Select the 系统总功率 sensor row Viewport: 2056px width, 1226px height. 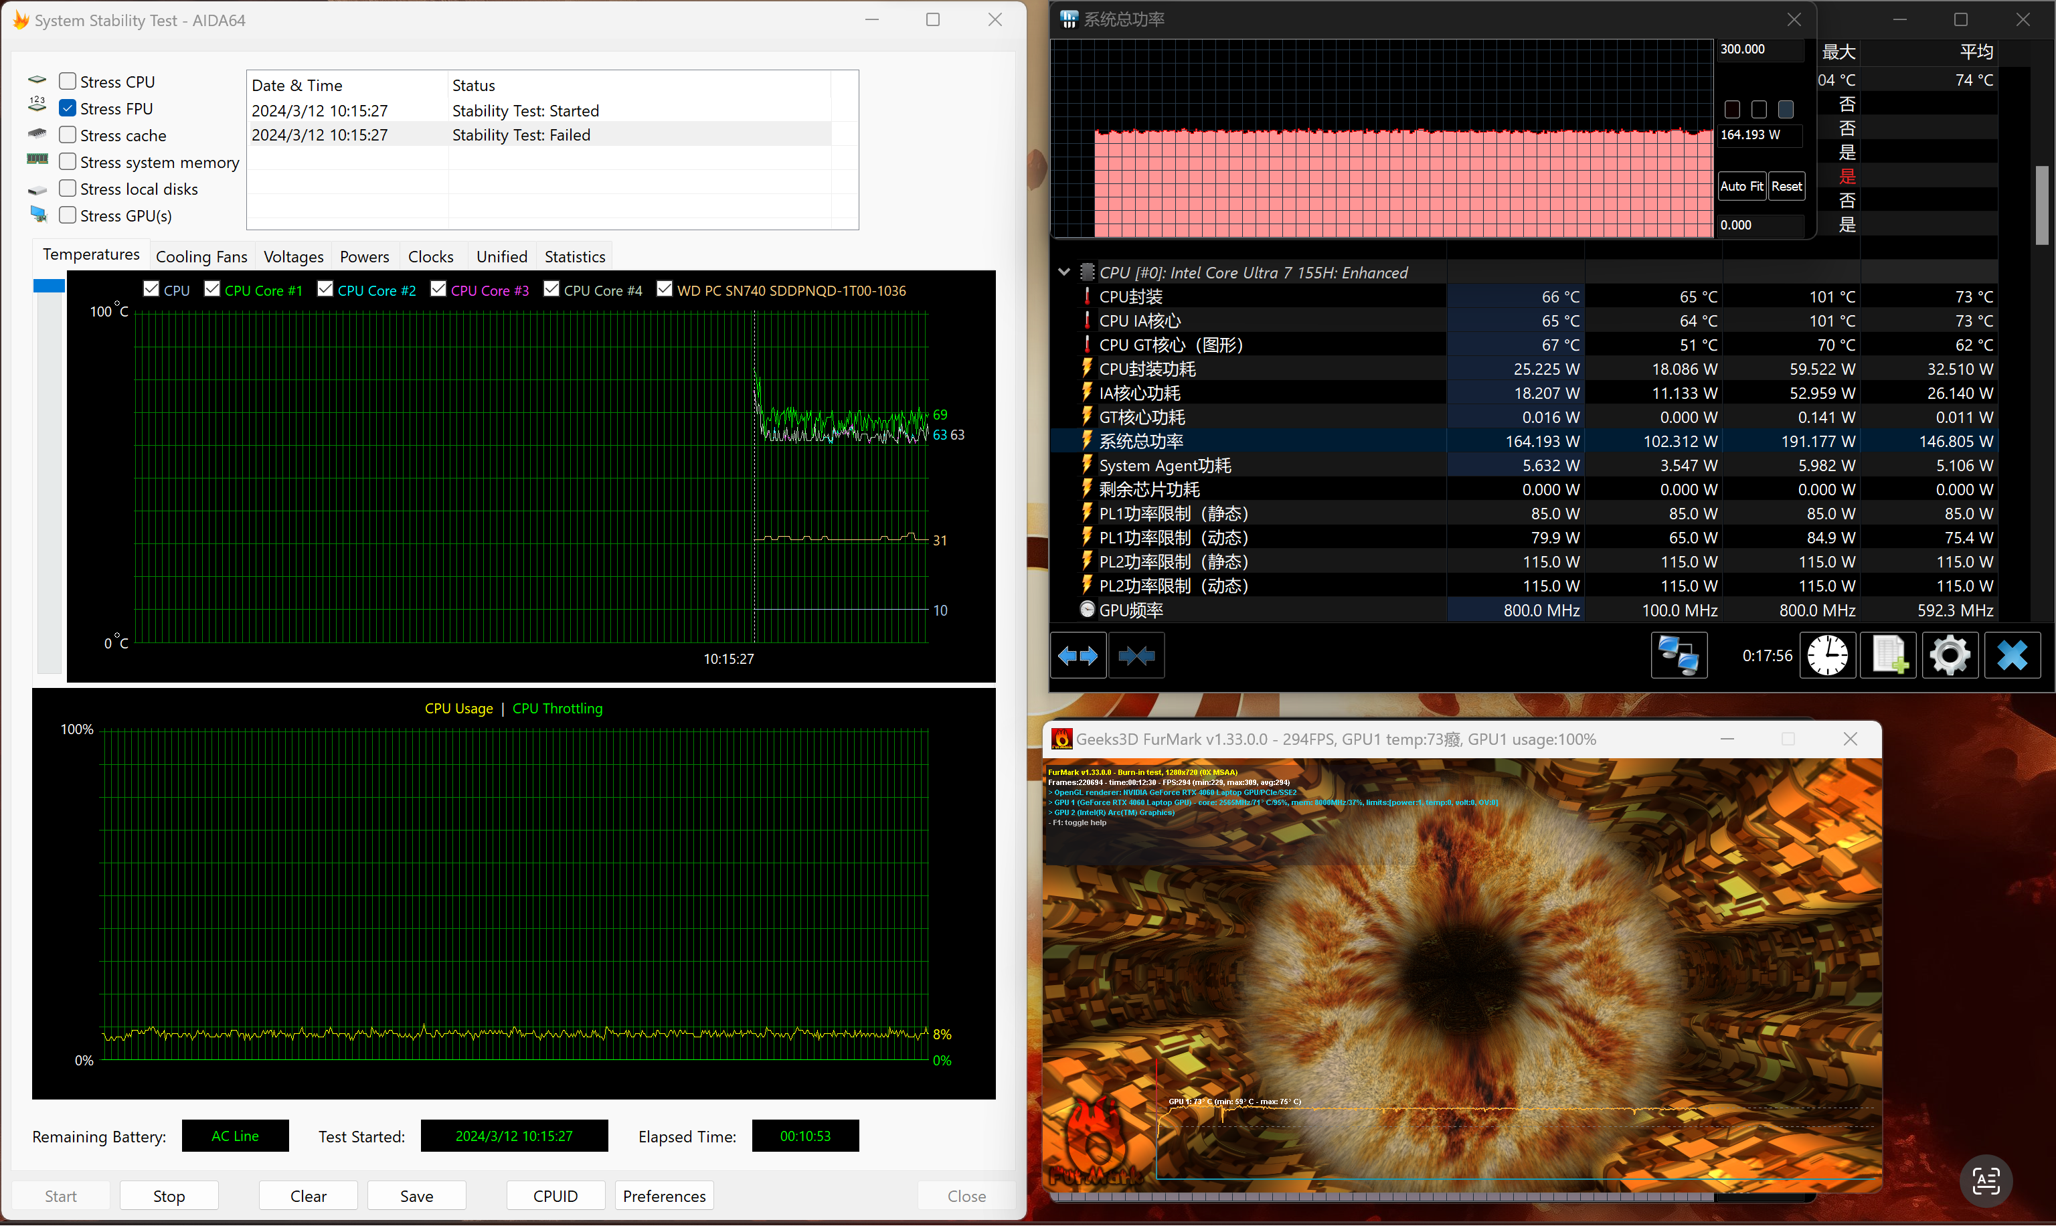coord(1524,441)
